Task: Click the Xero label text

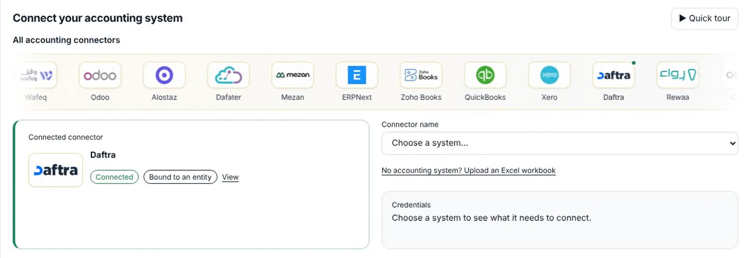Action: coord(550,97)
